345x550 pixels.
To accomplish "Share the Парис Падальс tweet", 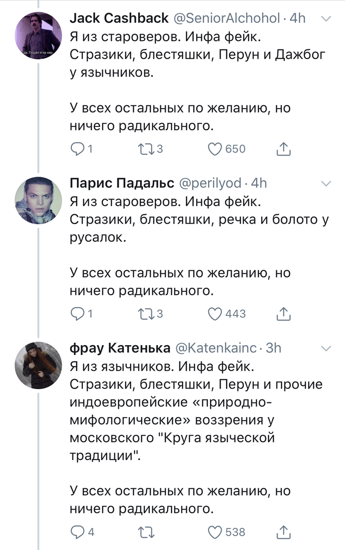I will [x=283, y=314].
